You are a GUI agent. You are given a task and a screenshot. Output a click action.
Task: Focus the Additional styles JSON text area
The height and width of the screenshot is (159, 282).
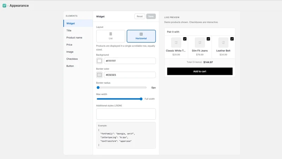(x=126, y=114)
